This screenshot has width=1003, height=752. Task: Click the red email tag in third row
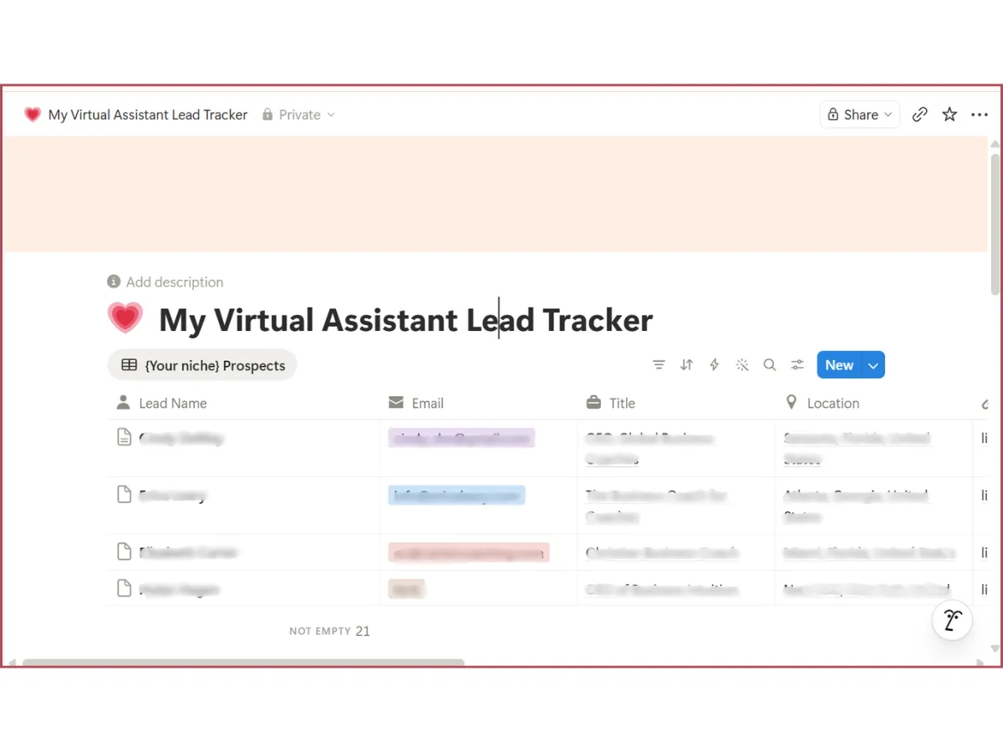click(x=469, y=552)
